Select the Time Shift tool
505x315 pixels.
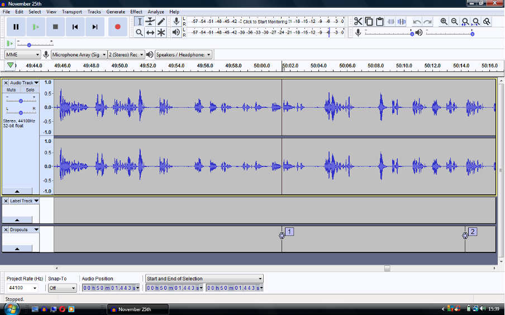150,32
